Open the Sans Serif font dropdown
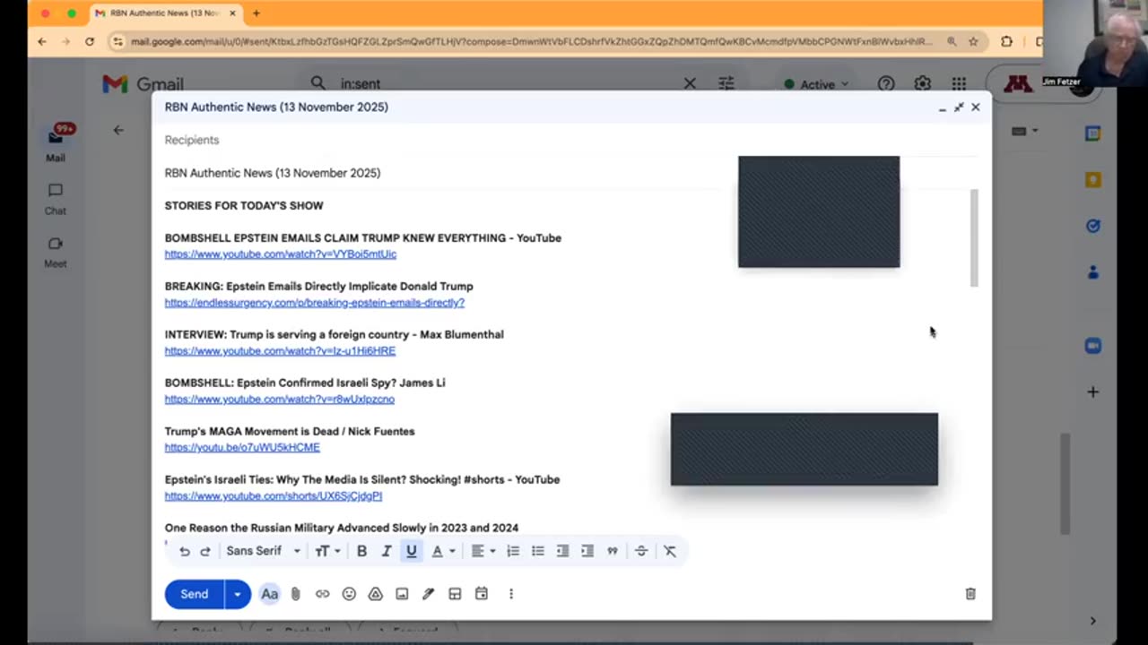1148x645 pixels. [x=263, y=551]
